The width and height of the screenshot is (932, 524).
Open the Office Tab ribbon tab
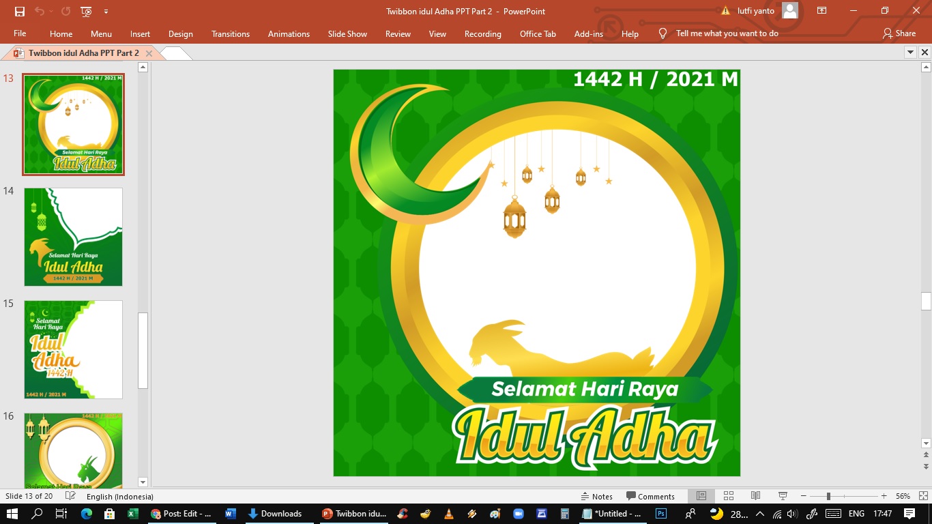pyautogui.click(x=538, y=33)
